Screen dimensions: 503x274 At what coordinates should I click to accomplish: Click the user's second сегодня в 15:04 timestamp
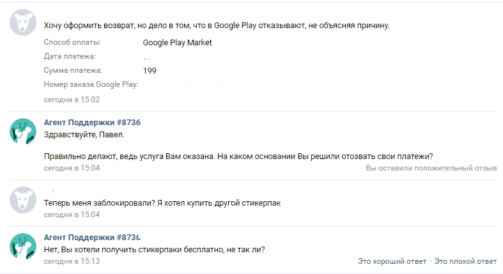click(x=72, y=215)
